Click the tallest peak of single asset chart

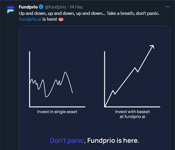coord(65,72)
